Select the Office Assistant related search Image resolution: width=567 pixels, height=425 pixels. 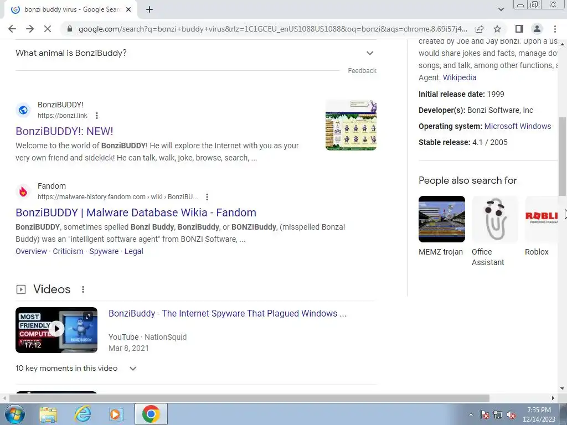[494, 231]
